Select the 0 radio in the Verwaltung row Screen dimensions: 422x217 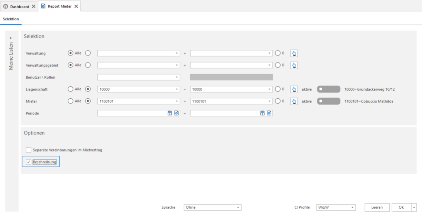point(277,53)
